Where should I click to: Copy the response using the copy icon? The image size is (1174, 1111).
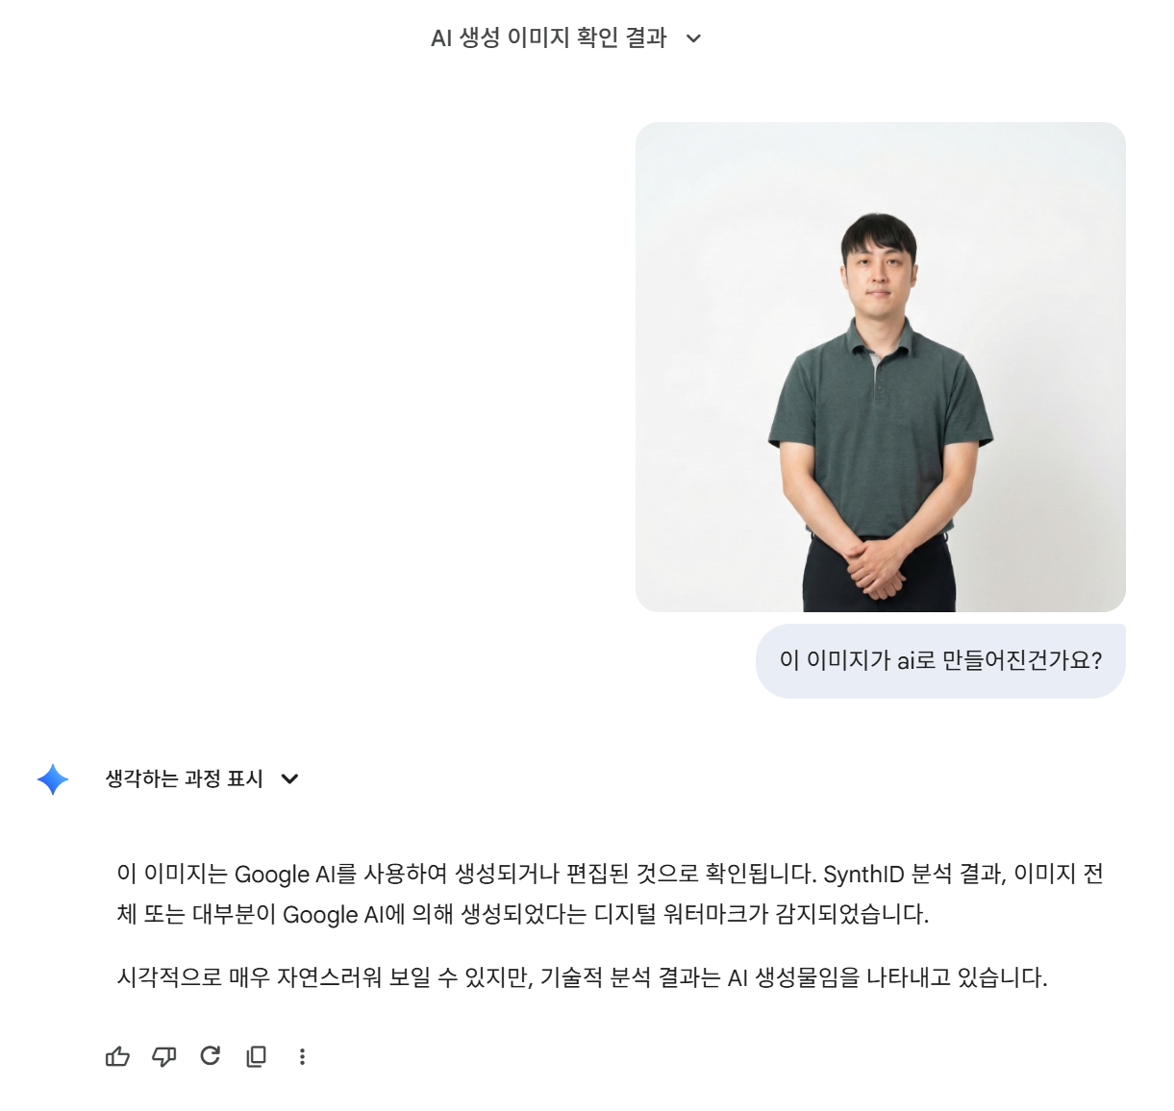click(x=257, y=1056)
